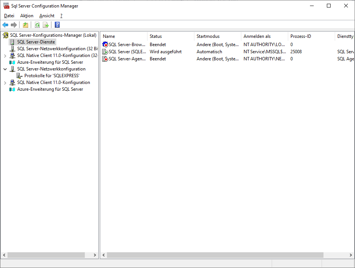This screenshot has height=268, width=355.
Task: Select Protokolle für 'SQLEXPRESS' in the tree
Action: click(52, 76)
